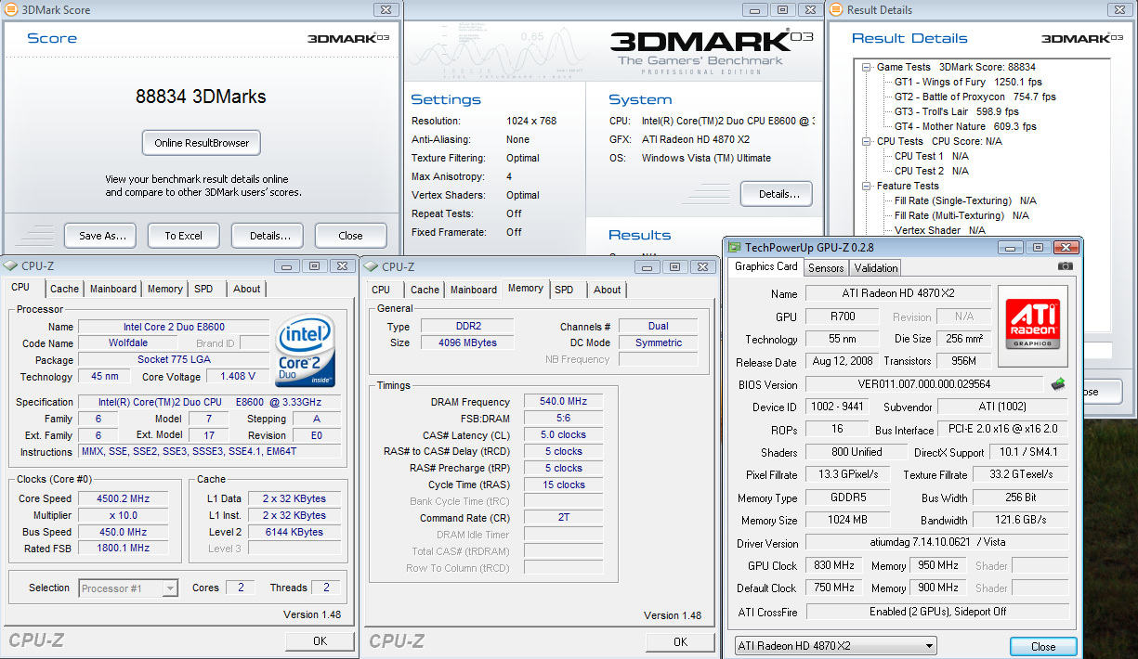Select CPU Test 2 tree row
Viewport: 1138px width, 659px height.
(x=932, y=171)
